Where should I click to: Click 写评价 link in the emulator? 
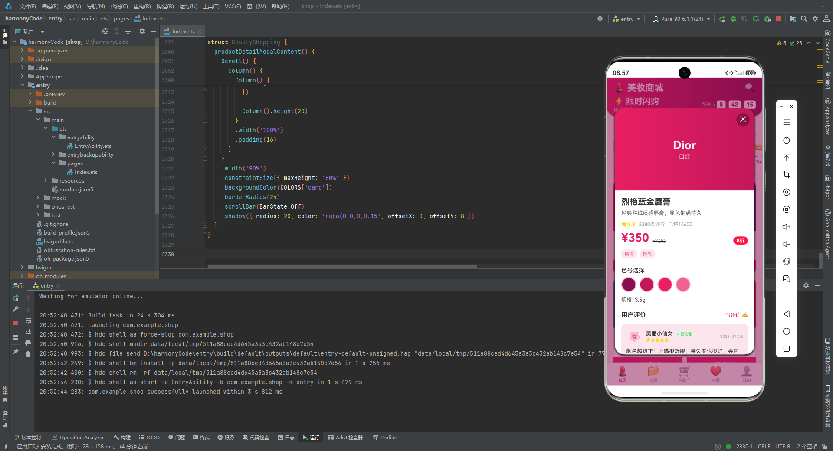736,315
